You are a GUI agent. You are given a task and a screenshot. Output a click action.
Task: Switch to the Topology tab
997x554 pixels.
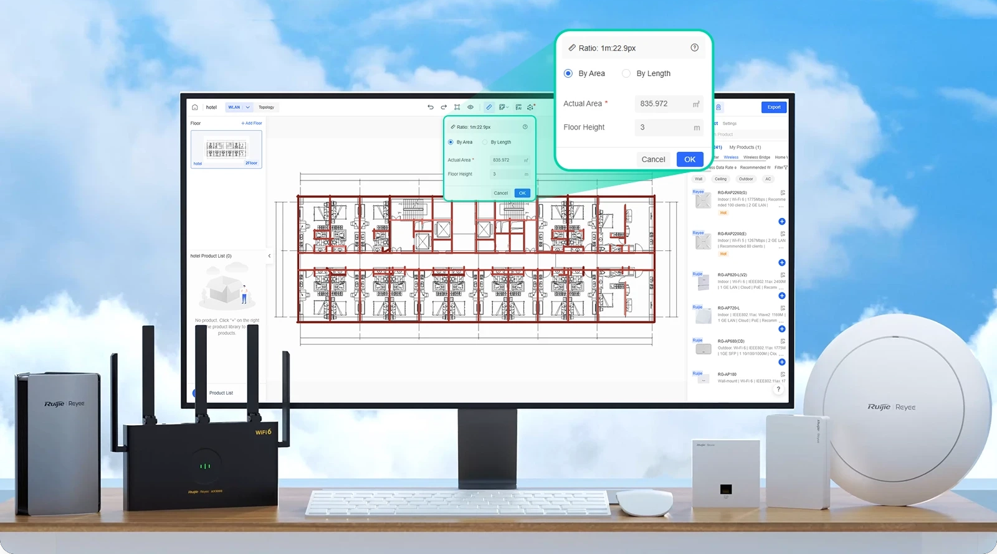266,107
